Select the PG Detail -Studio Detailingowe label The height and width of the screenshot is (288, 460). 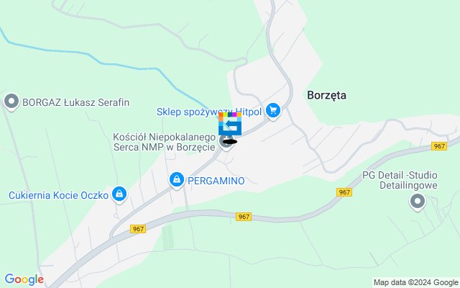coord(400,180)
